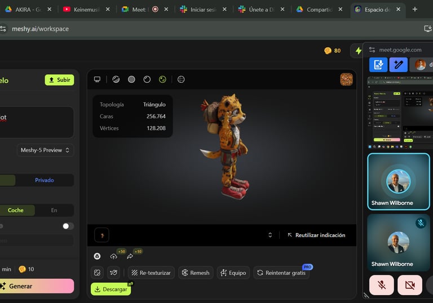Click the model prompt image thumbnail

pyautogui.click(x=101, y=235)
